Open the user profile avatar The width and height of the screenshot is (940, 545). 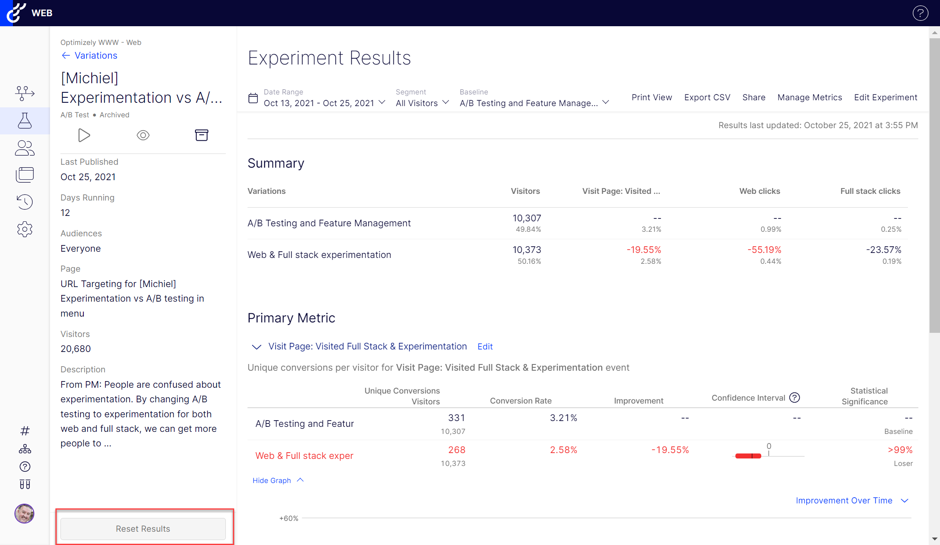pos(25,513)
